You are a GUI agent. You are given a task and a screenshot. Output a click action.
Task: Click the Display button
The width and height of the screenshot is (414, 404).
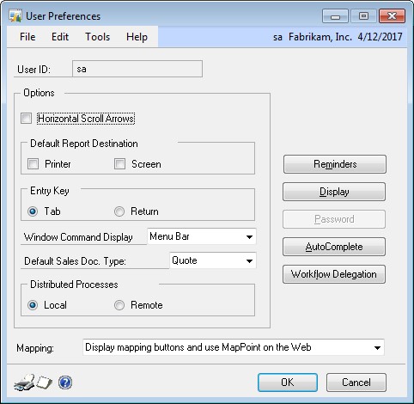click(334, 192)
